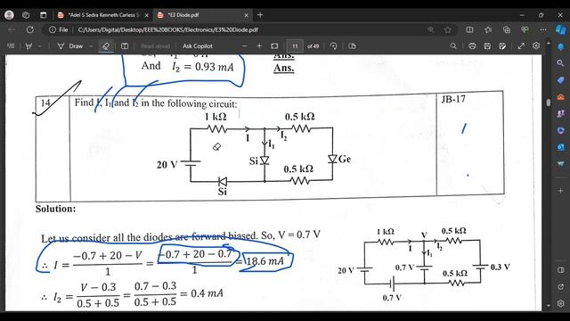Open PDF toolbar settings gear
Image resolution: width=570 pixels, height=321 pixels.
[536, 45]
